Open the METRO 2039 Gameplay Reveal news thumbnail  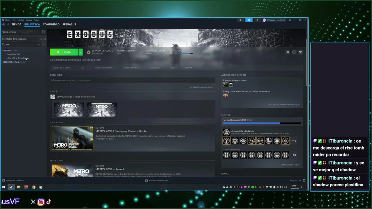tap(73, 138)
